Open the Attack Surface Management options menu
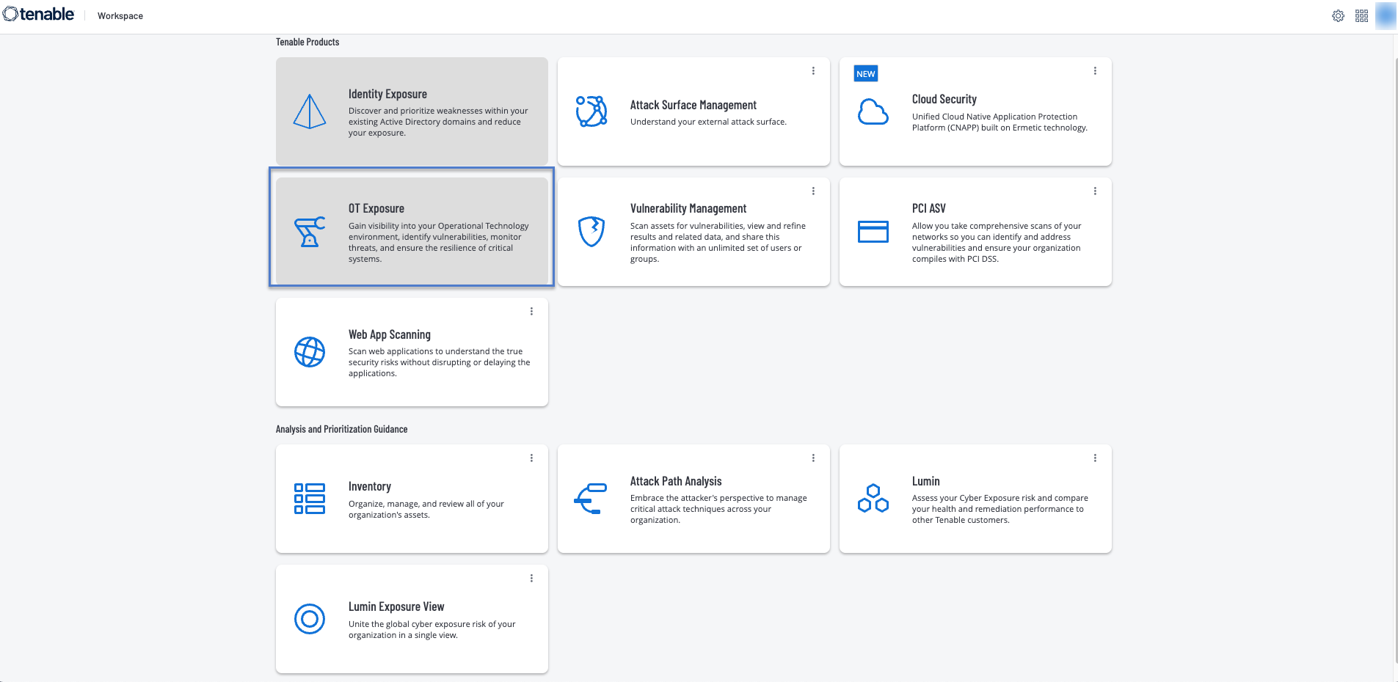This screenshot has width=1398, height=682. click(x=813, y=71)
